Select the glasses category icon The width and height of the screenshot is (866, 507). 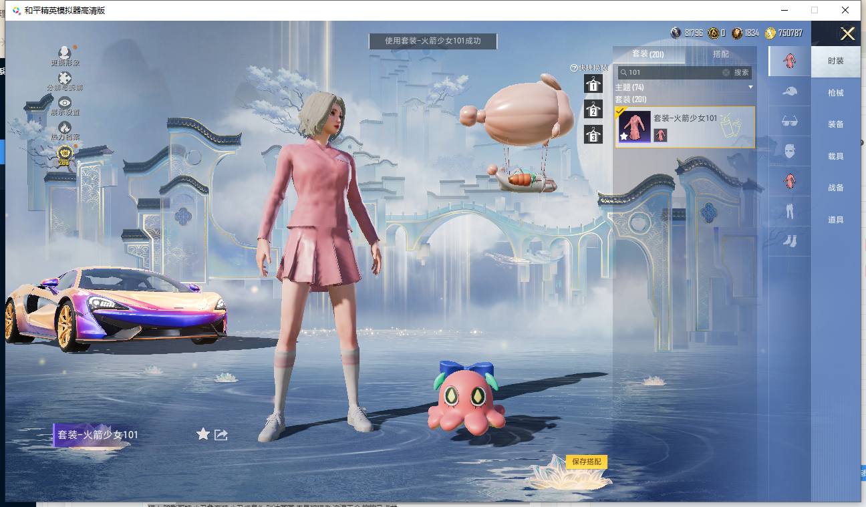click(x=790, y=121)
